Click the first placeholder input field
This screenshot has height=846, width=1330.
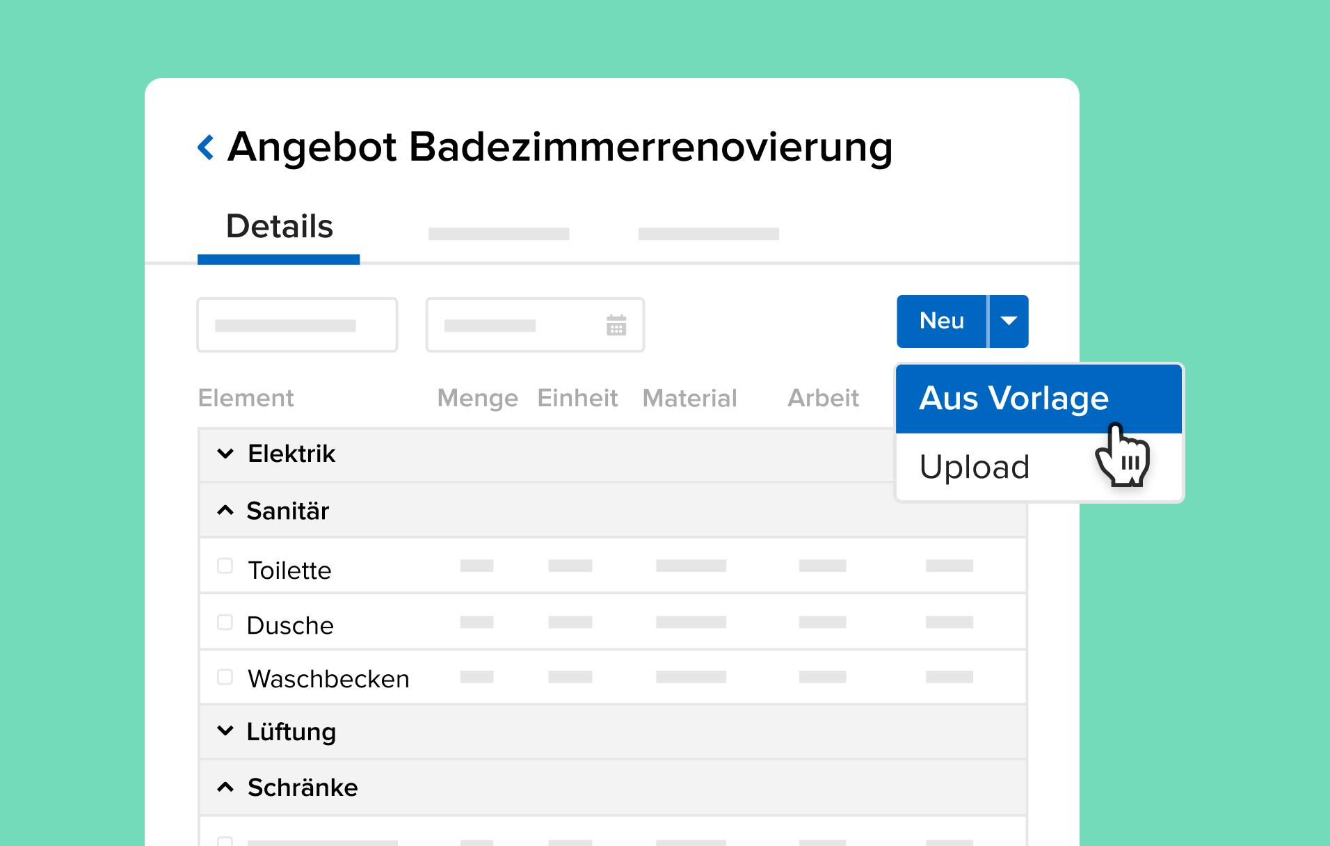tap(298, 325)
